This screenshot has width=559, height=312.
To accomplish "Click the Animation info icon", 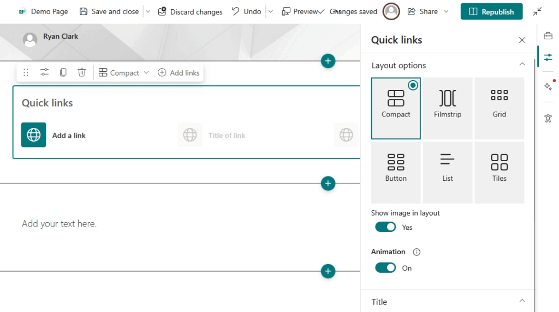I will [x=417, y=252].
